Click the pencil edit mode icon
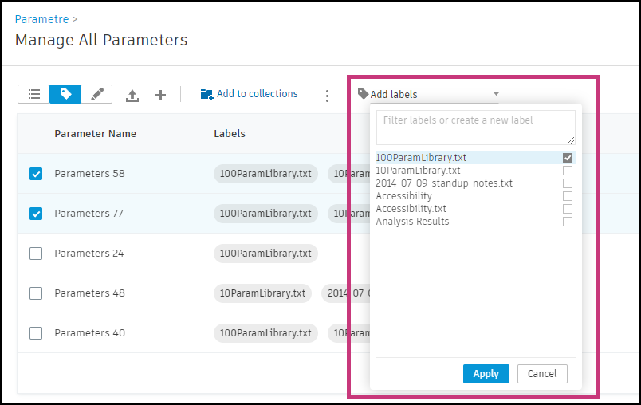 tap(97, 94)
